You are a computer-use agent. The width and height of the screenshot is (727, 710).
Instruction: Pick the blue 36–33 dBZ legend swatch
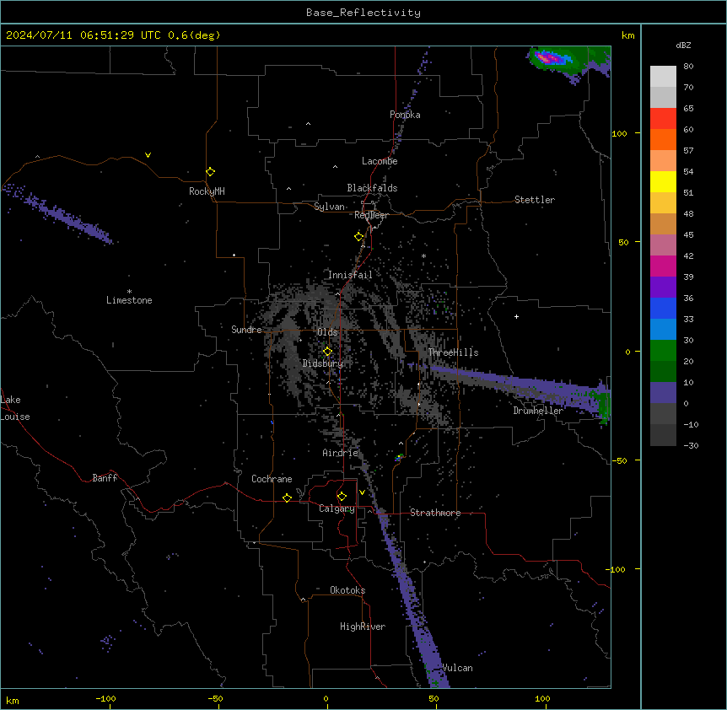point(663,308)
